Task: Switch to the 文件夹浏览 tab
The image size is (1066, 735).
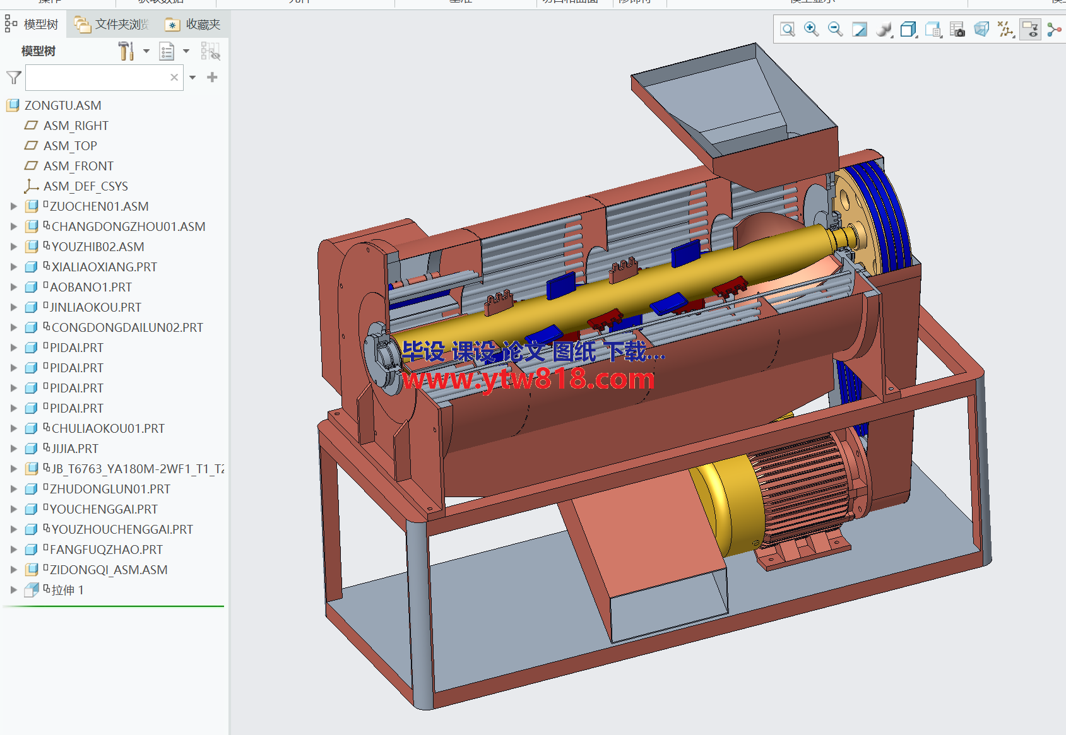Action: (x=112, y=24)
